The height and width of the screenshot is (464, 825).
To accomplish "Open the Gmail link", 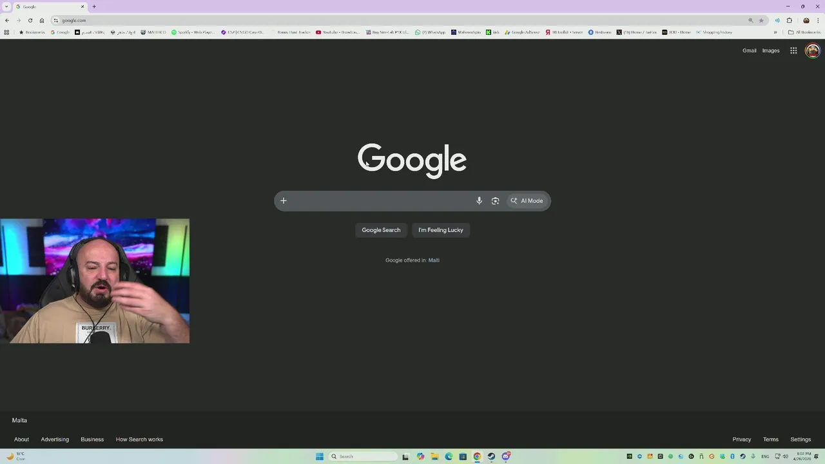I will point(749,50).
